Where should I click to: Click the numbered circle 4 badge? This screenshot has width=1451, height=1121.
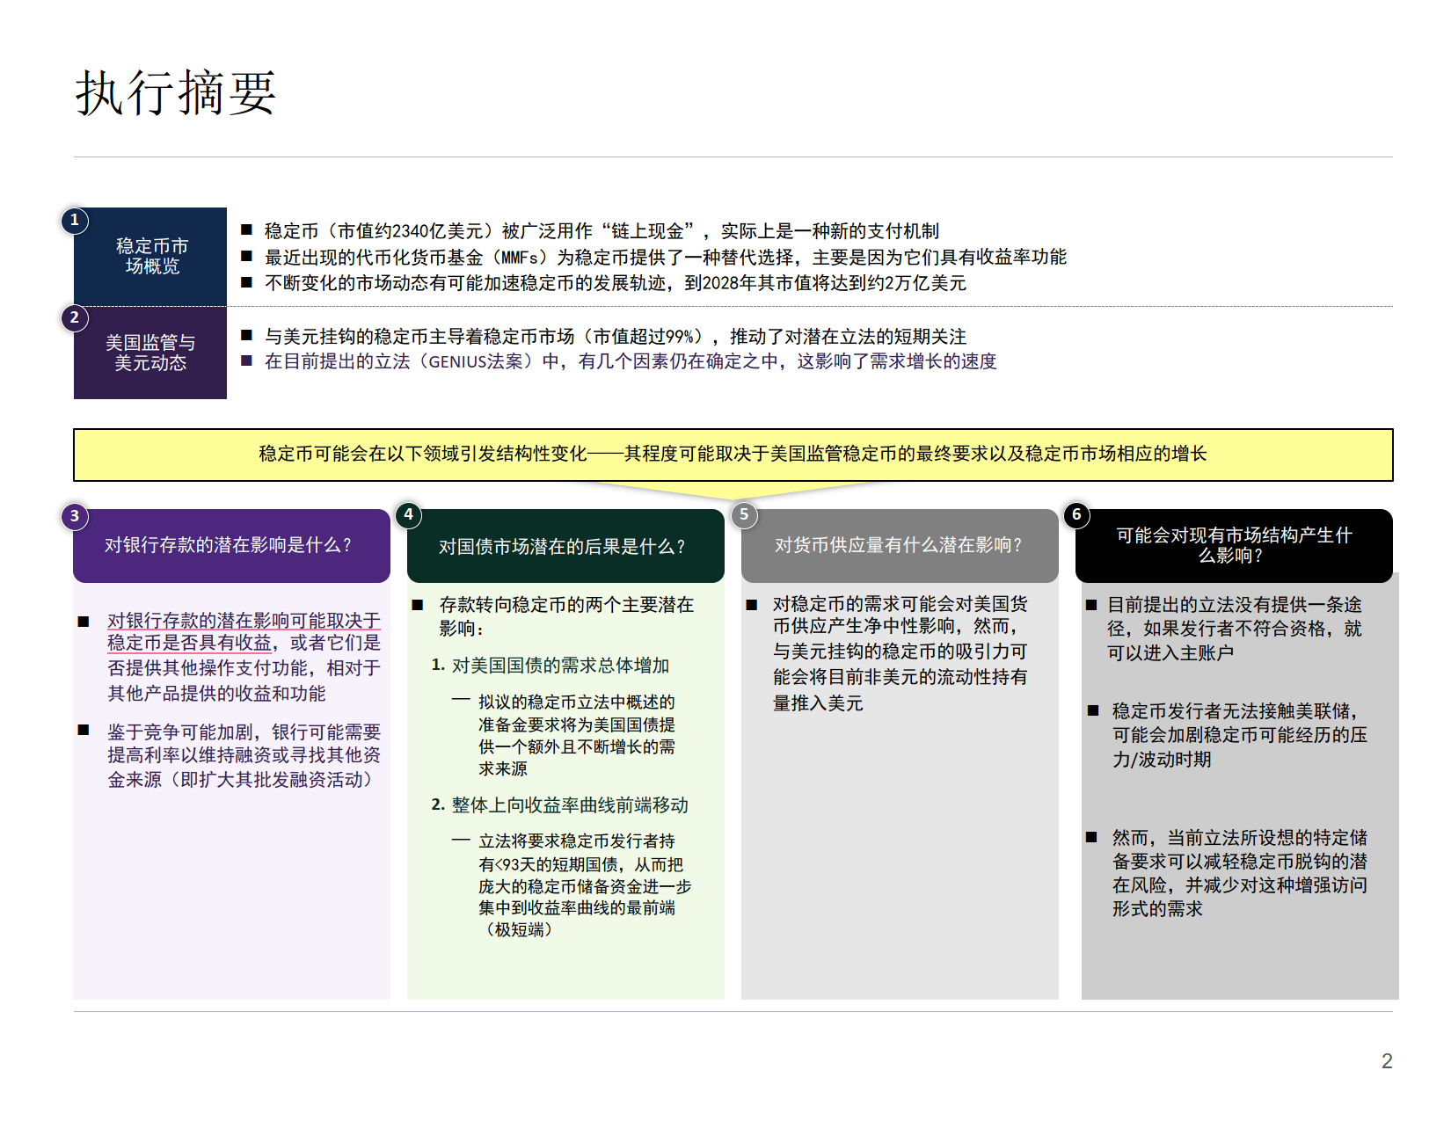[408, 517]
